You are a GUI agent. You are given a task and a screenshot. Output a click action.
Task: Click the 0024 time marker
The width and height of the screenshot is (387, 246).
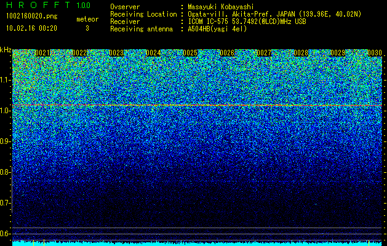pos(153,53)
